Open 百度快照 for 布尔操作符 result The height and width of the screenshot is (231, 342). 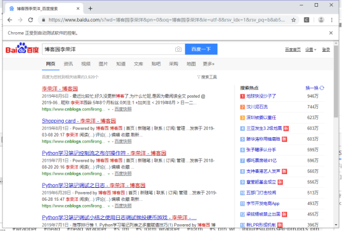[x=123, y=174]
